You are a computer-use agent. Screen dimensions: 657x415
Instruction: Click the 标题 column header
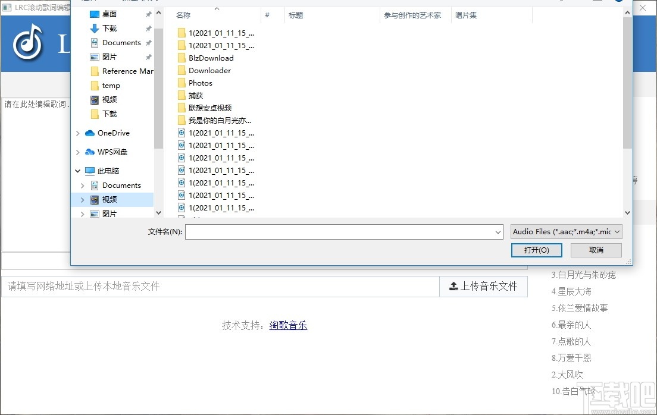[x=296, y=15]
